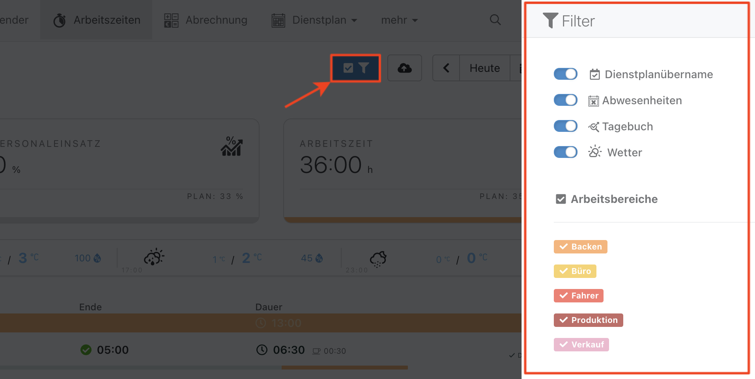Click the break cup icon near 00:30
Screen dimensions: 755x379
317,351
